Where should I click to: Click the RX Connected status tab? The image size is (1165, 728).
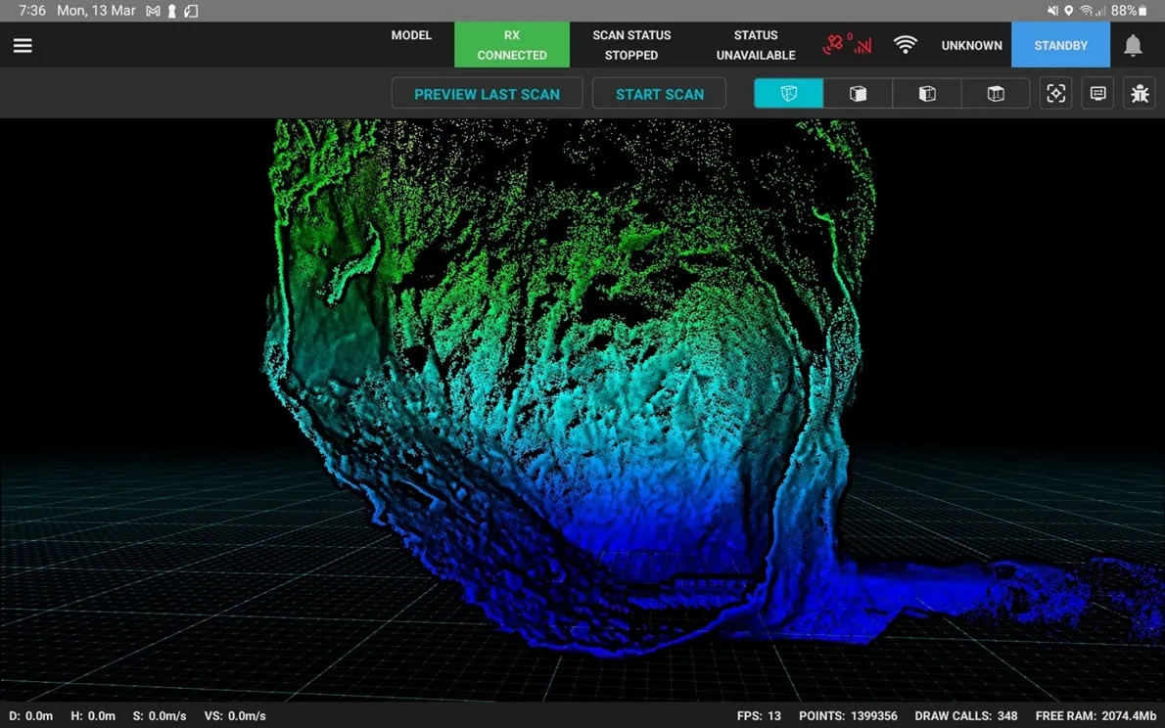(512, 45)
